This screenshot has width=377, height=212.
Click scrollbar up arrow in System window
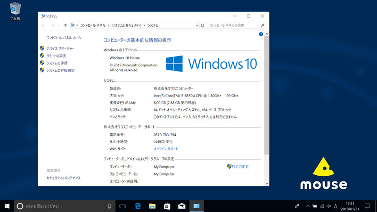coord(267,34)
